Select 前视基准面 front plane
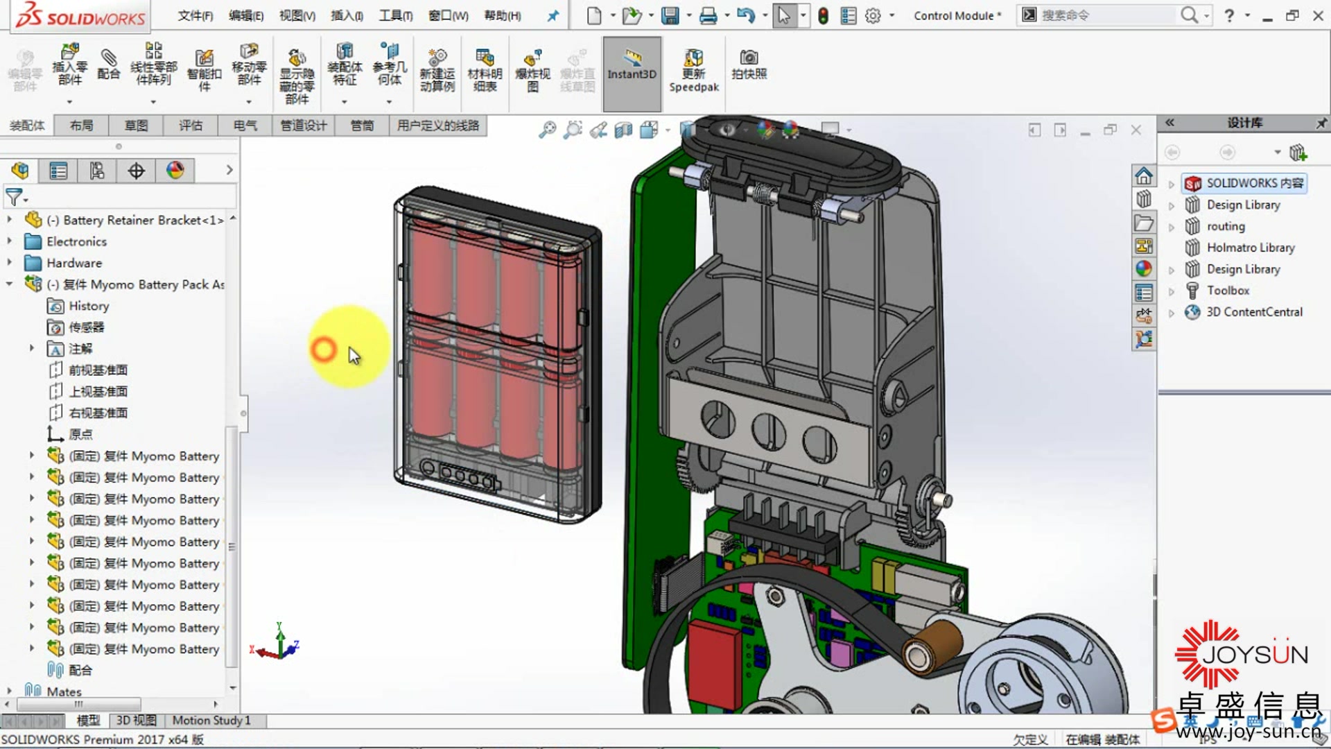This screenshot has height=749, width=1331. point(98,370)
